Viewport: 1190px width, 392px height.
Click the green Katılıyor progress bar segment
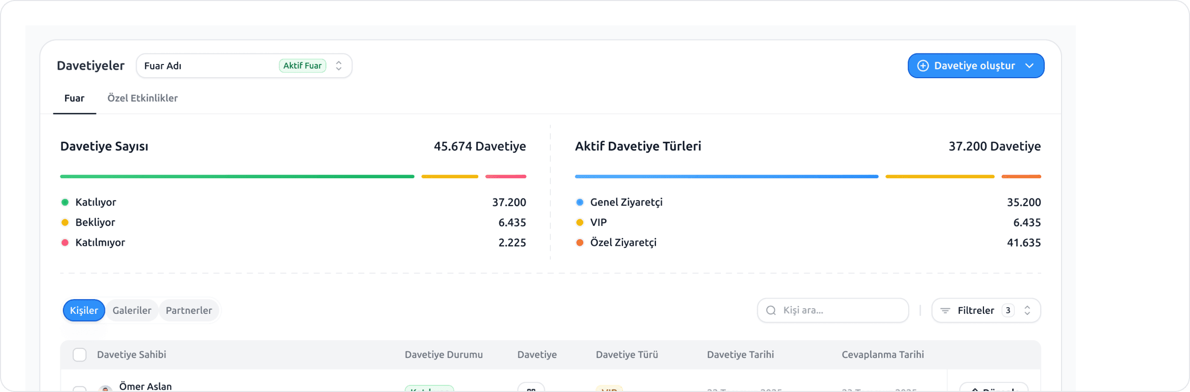point(237,177)
